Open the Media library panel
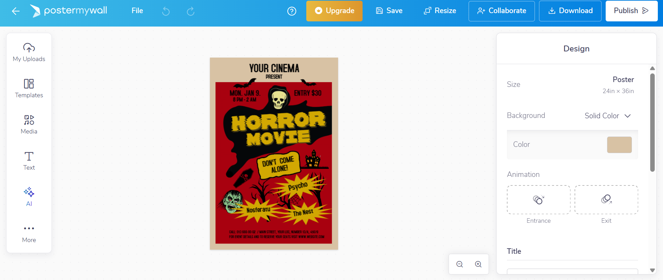 (x=29, y=125)
